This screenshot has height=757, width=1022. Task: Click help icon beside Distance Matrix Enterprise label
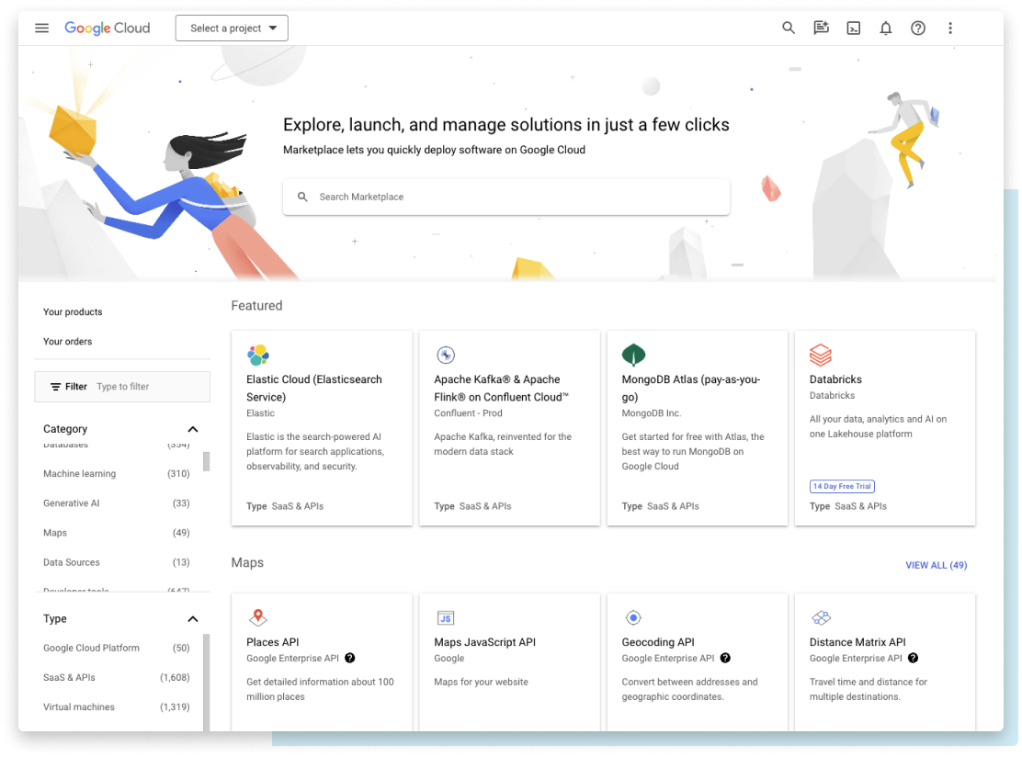point(914,658)
